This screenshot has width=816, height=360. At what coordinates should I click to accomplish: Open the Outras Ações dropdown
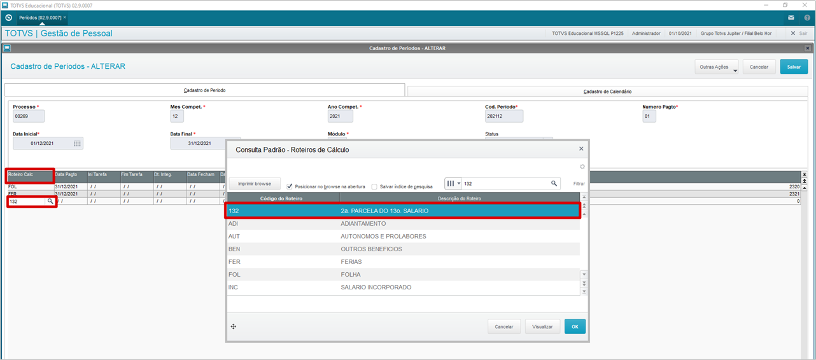pos(717,67)
